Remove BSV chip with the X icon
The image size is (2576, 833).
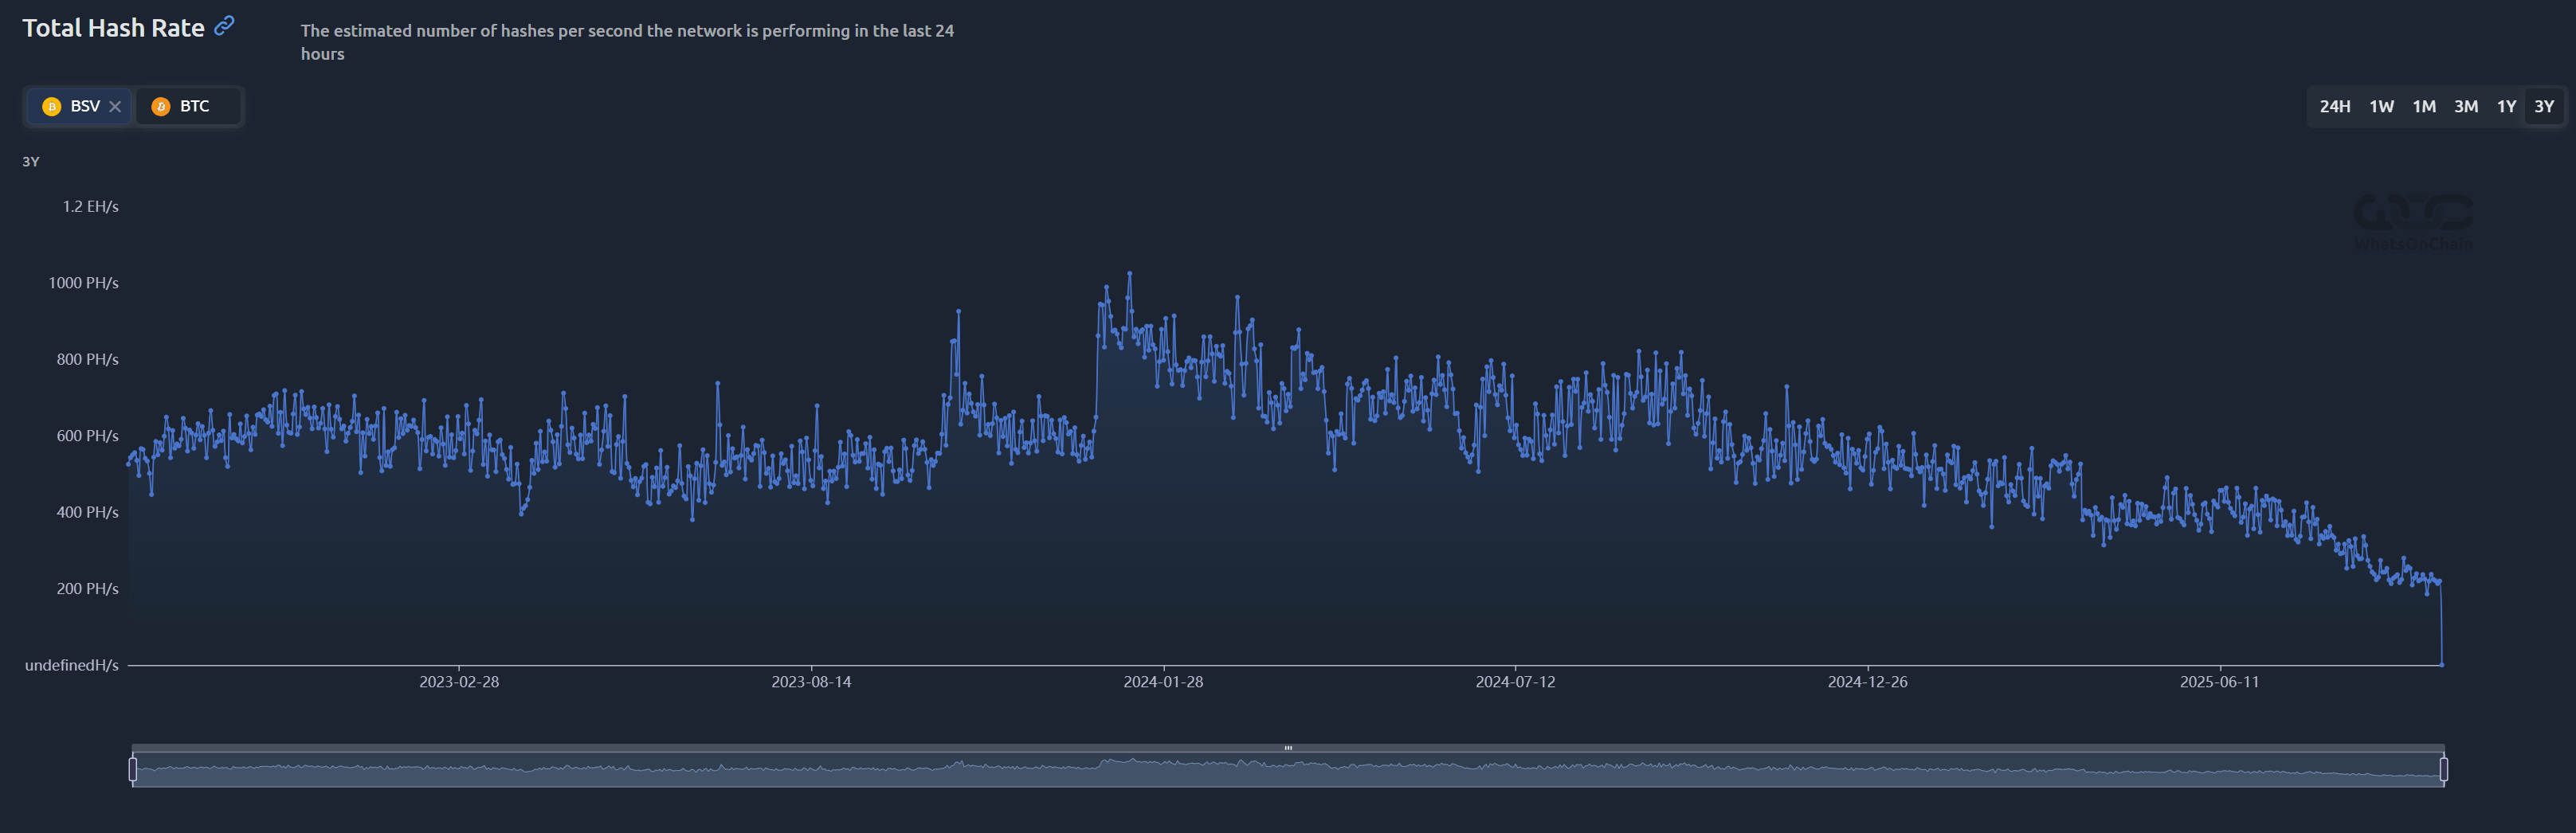point(115,107)
